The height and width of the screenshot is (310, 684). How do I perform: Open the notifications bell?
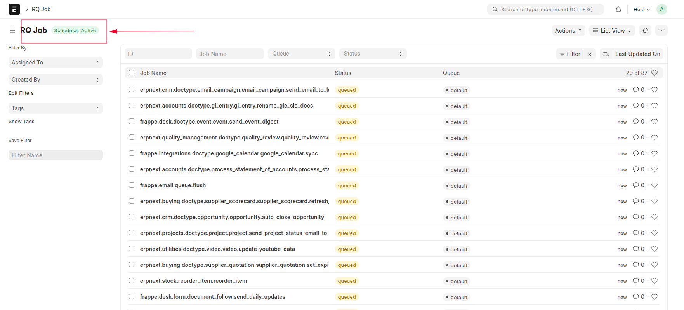618,9
